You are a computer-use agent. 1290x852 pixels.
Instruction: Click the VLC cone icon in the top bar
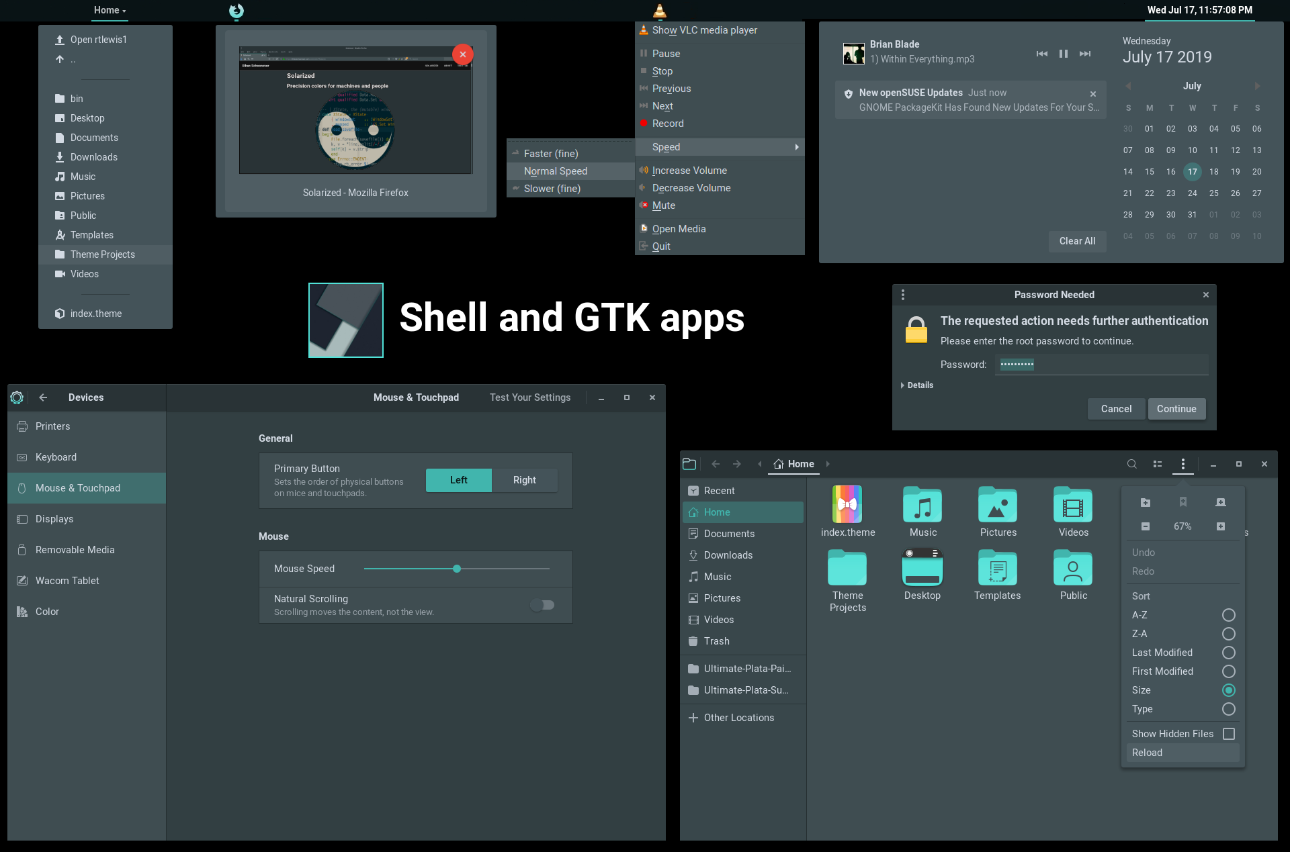[x=660, y=11]
